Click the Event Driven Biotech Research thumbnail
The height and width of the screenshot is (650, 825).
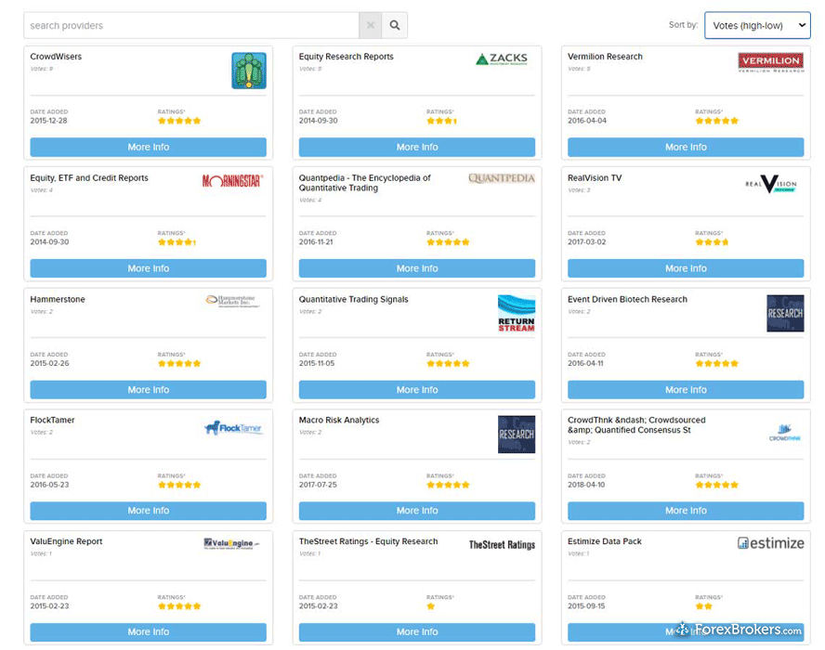[785, 314]
